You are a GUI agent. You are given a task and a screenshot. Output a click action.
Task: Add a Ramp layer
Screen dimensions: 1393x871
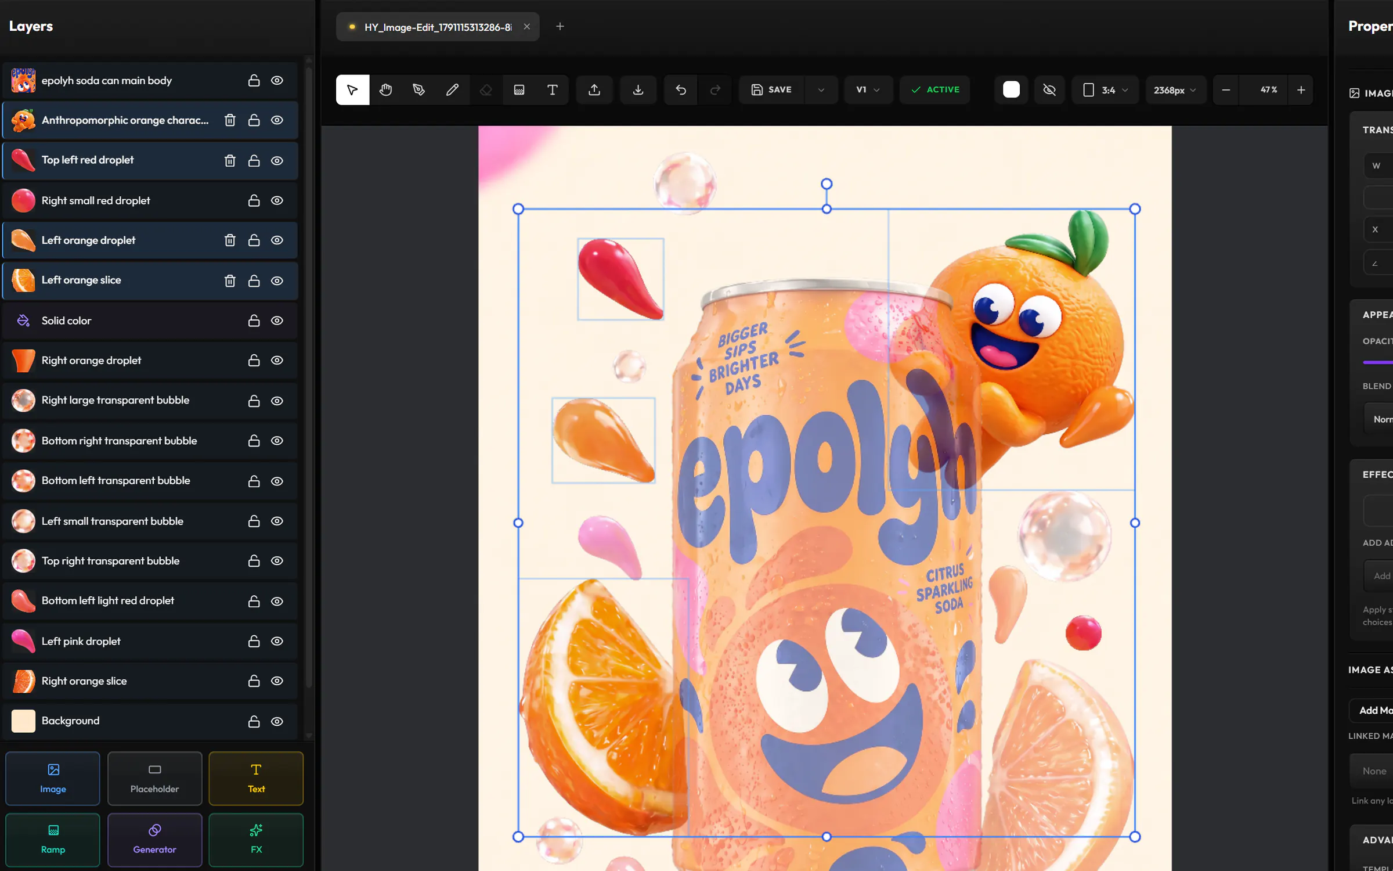53,840
